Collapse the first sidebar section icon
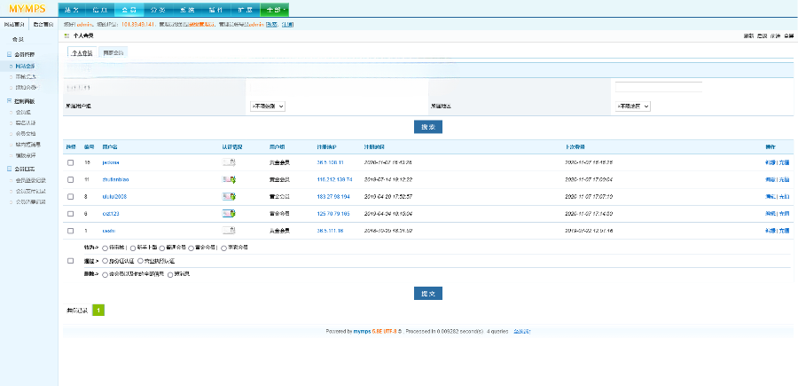 [9, 55]
